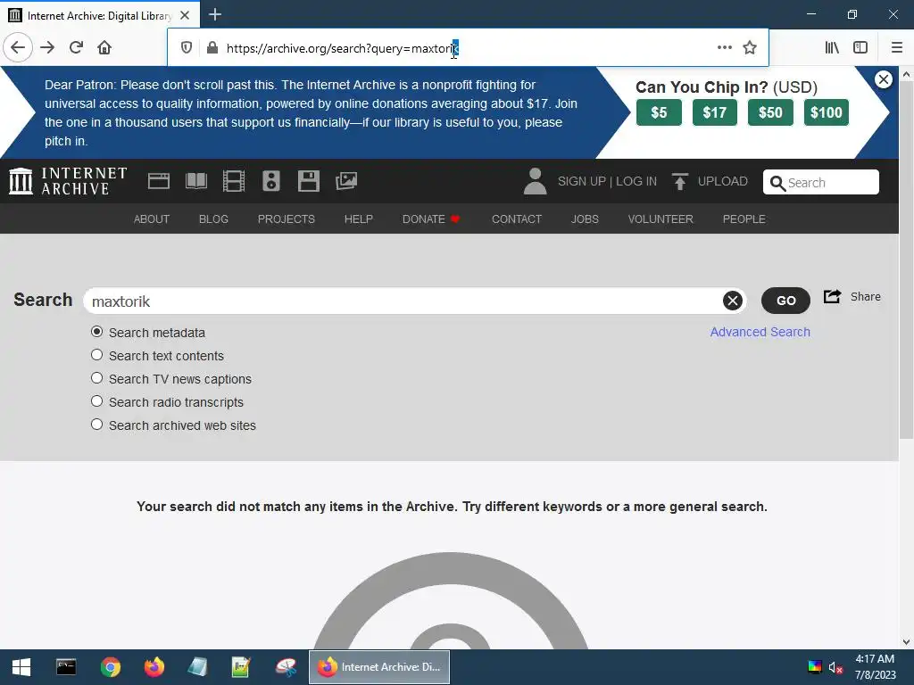Click the LOG IN link
914x685 pixels.
(x=636, y=181)
